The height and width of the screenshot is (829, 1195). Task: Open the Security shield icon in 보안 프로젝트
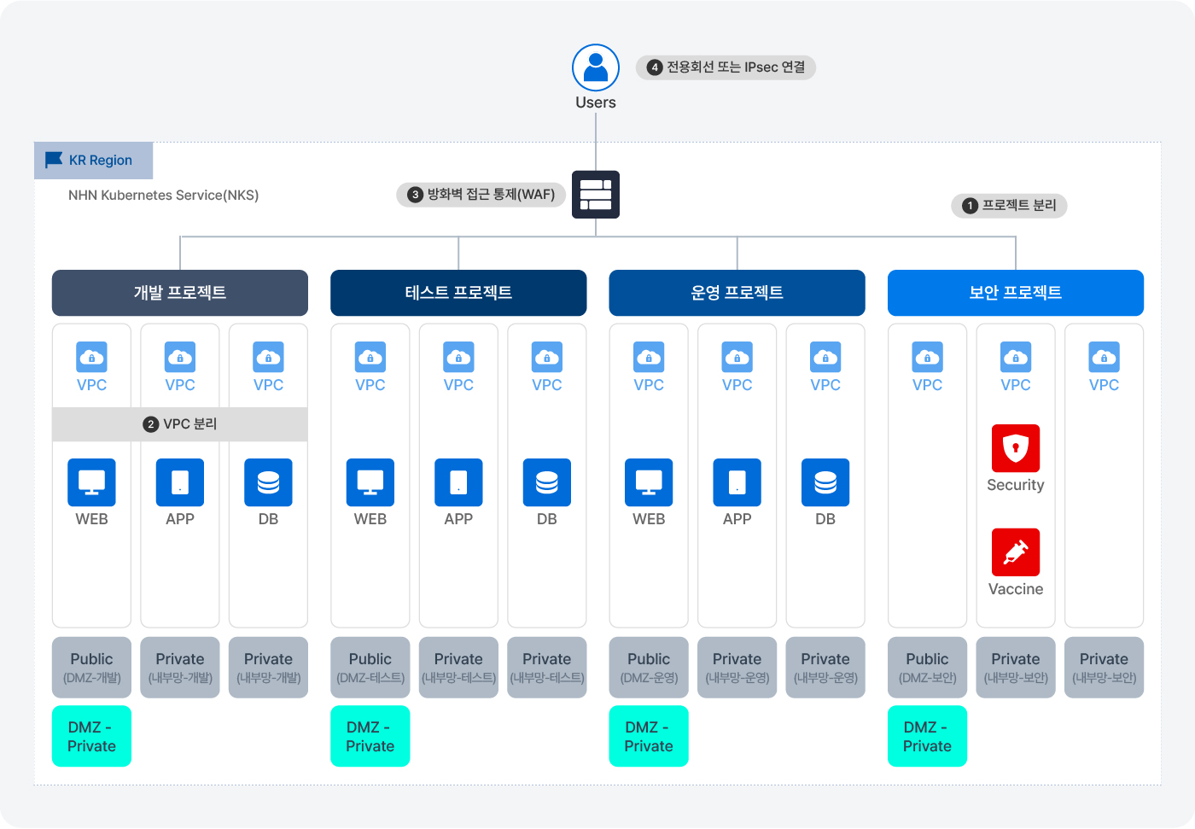(x=1015, y=447)
